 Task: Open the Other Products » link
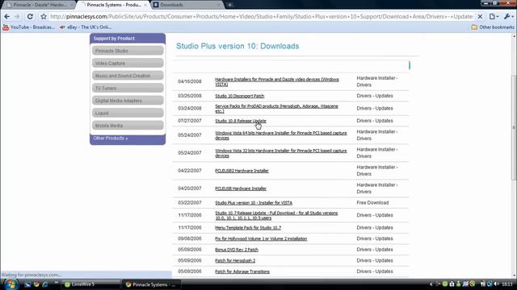point(111,138)
